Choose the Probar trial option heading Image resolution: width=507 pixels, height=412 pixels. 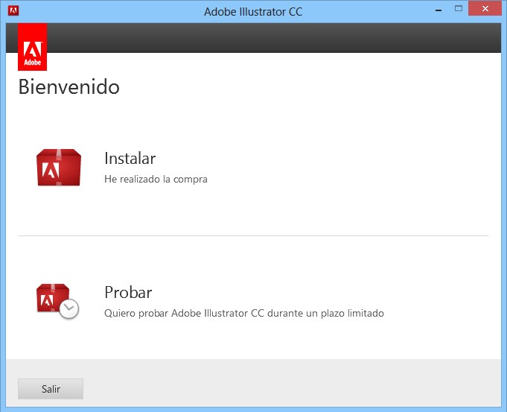pos(128,293)
